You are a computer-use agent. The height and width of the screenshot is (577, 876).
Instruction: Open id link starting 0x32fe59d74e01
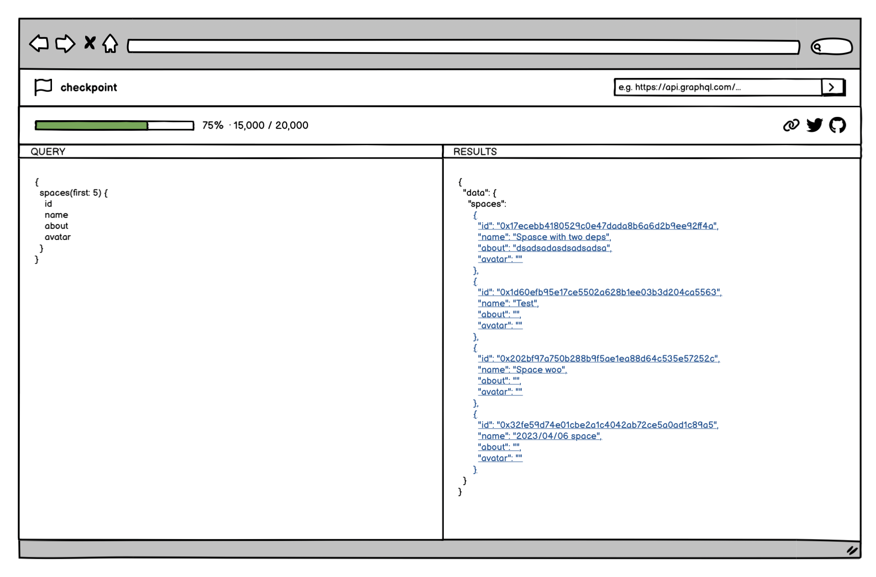598,425
